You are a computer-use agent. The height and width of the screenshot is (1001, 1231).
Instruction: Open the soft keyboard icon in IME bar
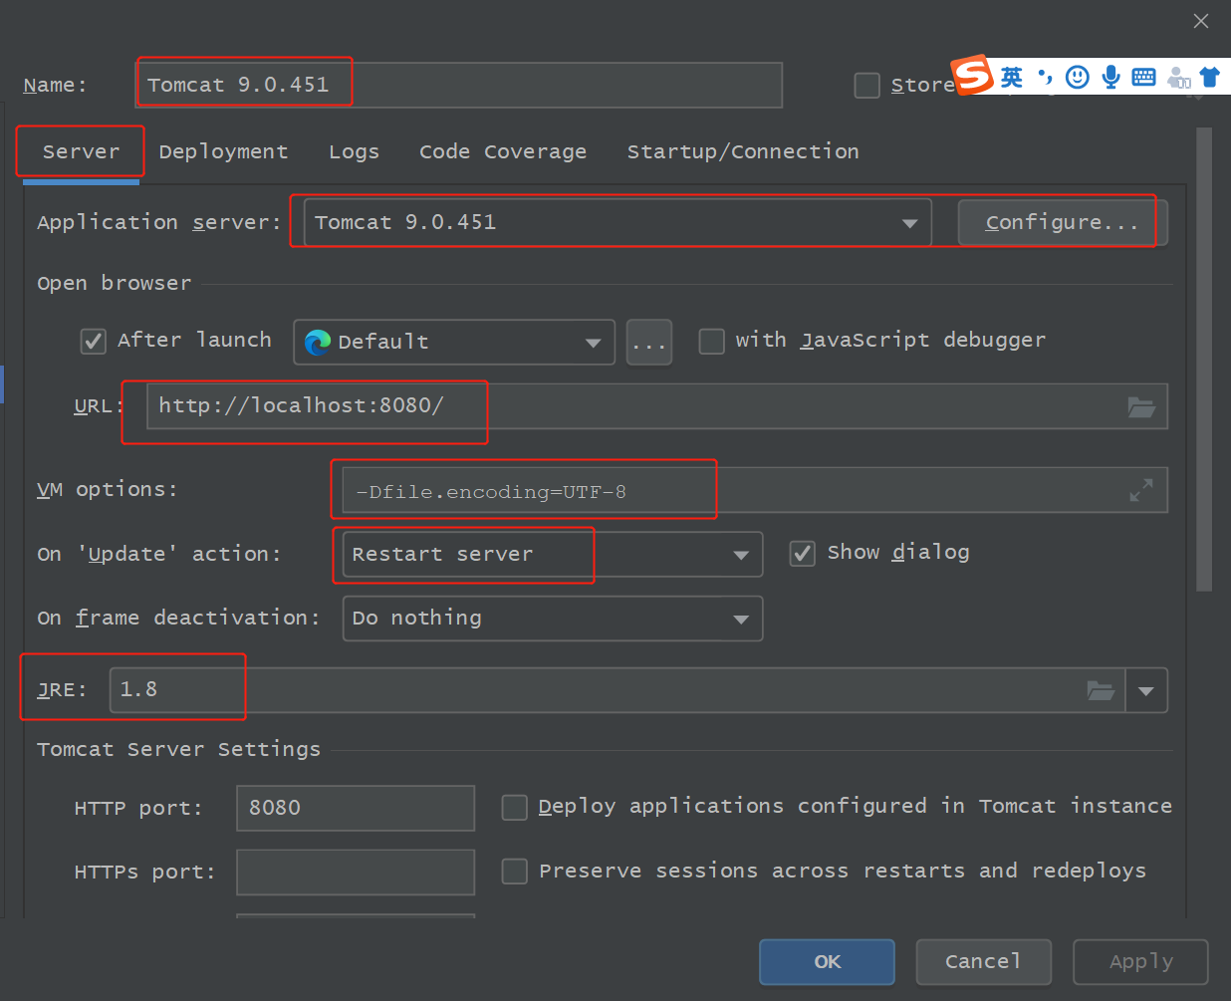point(1143,77)
